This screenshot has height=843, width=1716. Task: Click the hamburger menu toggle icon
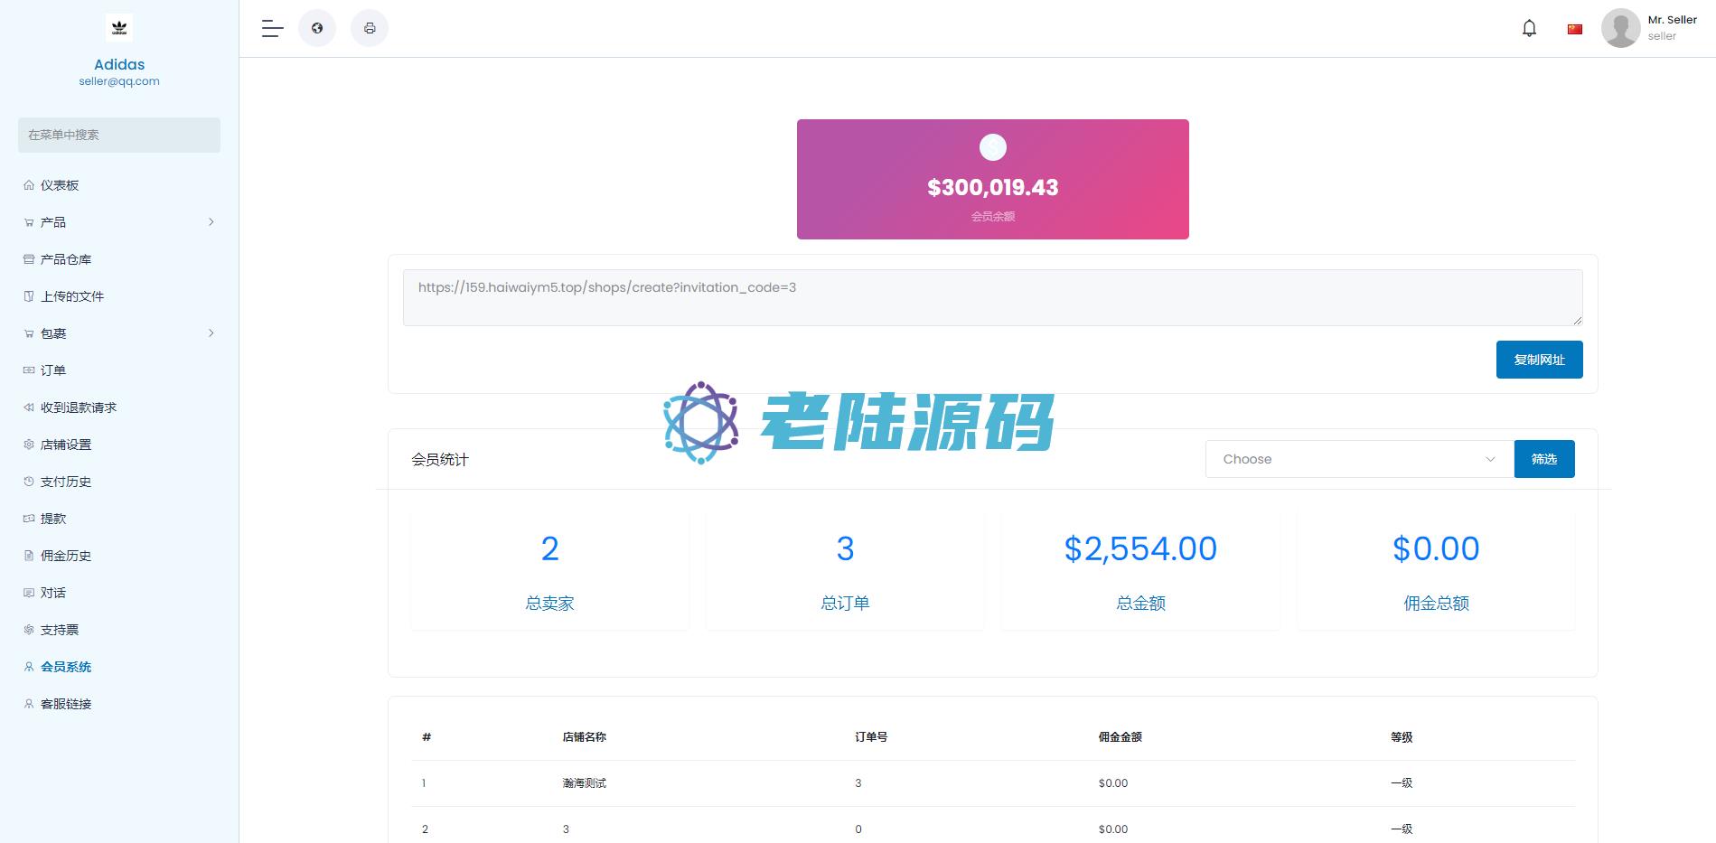[272, 29]
